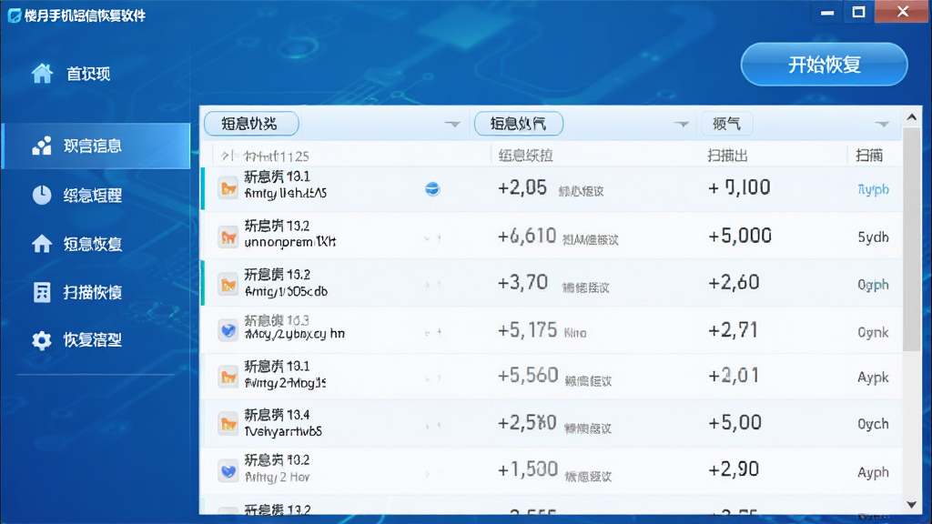Expand the dropdown arrow at far right filter
This screenshot has width=932, height=524.
882,124
